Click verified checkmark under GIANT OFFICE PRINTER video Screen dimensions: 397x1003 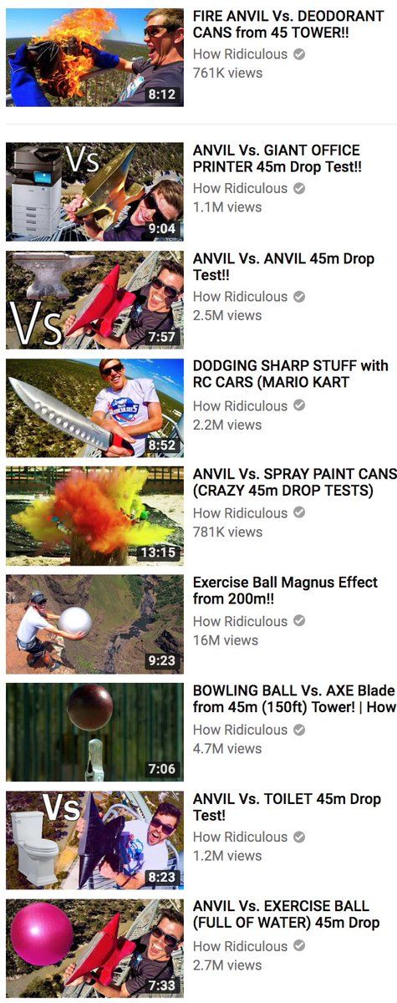(299, 188)
